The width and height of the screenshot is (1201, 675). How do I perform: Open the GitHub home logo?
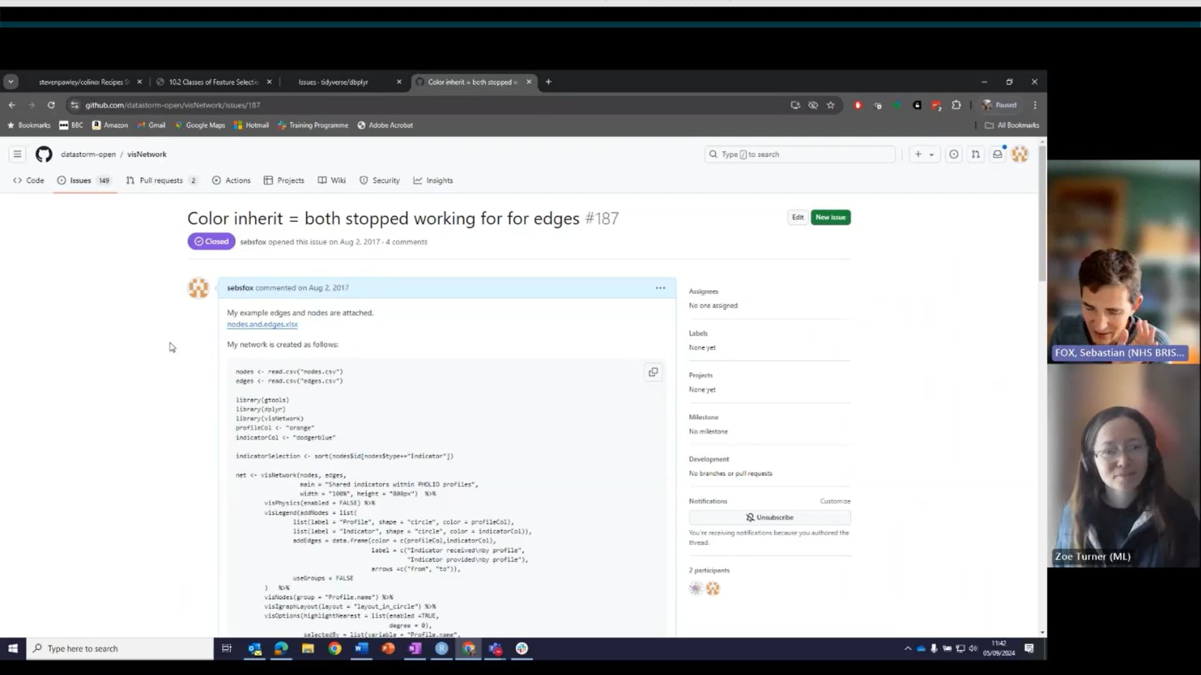[44, 154]
